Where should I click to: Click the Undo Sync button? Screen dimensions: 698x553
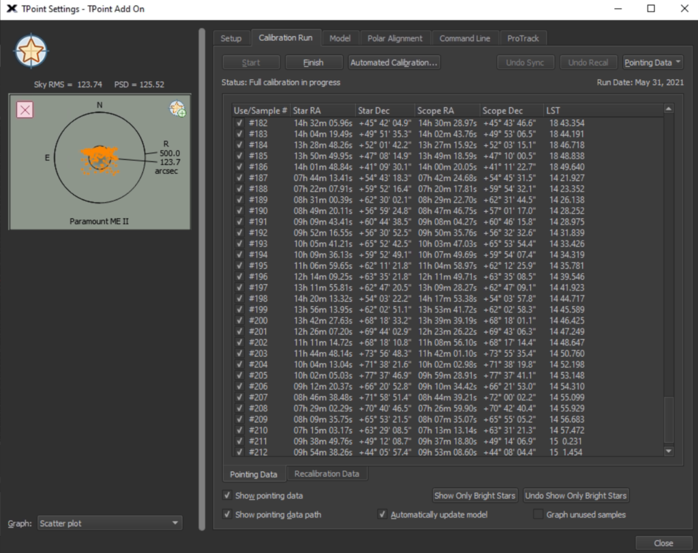525,63
